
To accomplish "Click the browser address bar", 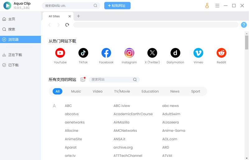I will pos(156,25).
